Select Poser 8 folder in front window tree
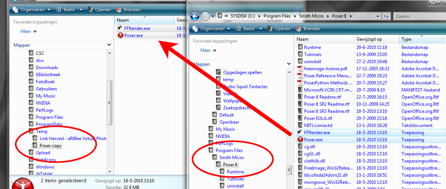 (230, 165)
